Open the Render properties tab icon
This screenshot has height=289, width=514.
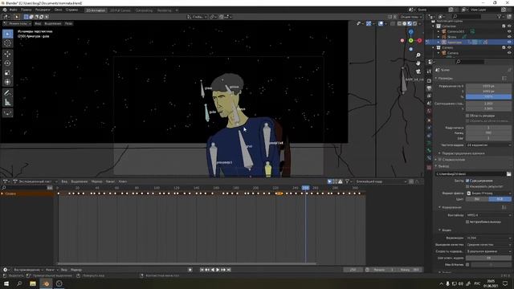[429, 80]
